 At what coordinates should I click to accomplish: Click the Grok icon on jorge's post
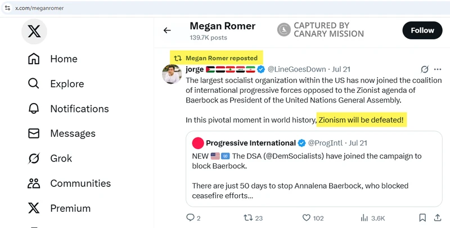tap(425, 69)
